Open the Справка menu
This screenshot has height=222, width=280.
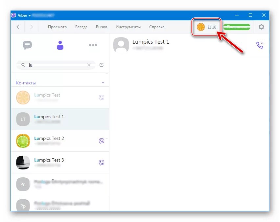157,27
